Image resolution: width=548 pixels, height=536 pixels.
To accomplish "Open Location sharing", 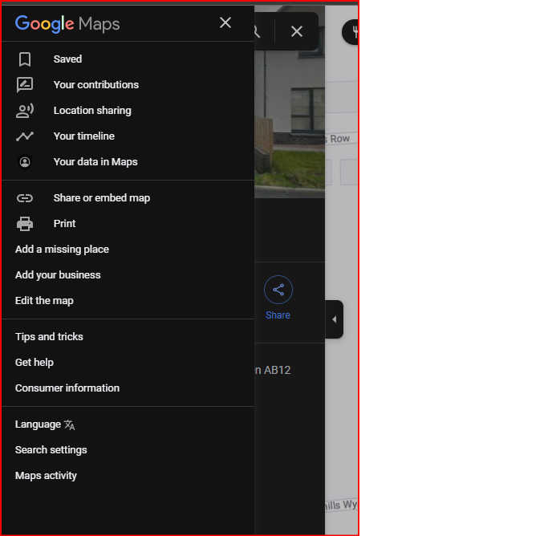I will (128, 111).
